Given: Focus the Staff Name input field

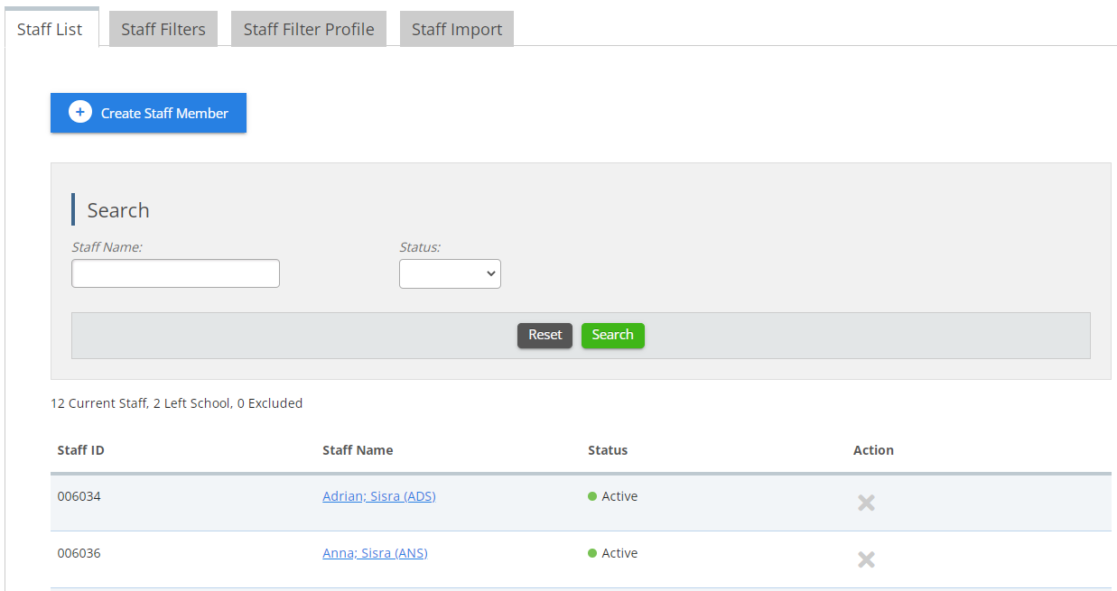Looking at the screenshot, I should tap(175, 273).
